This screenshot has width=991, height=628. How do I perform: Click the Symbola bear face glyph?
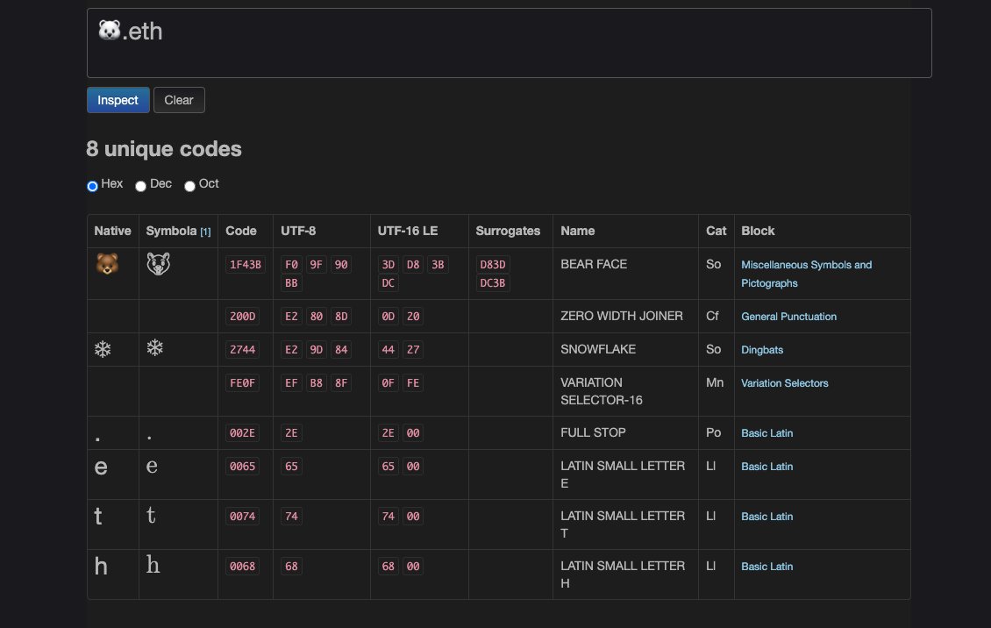(156, 263)
